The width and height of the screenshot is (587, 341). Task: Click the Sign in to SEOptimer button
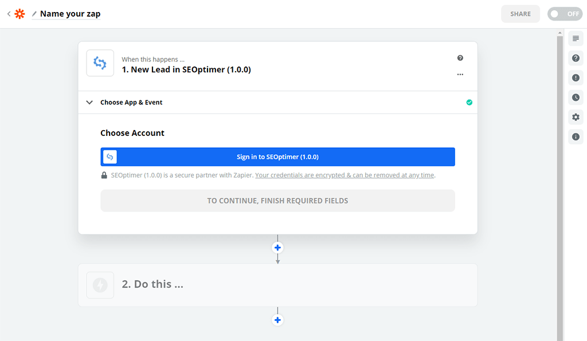(277, 157)
